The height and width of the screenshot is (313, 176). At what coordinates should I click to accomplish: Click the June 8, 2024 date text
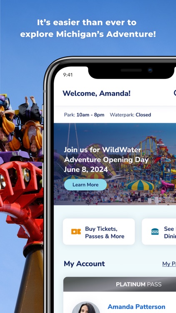pos(86,169)
